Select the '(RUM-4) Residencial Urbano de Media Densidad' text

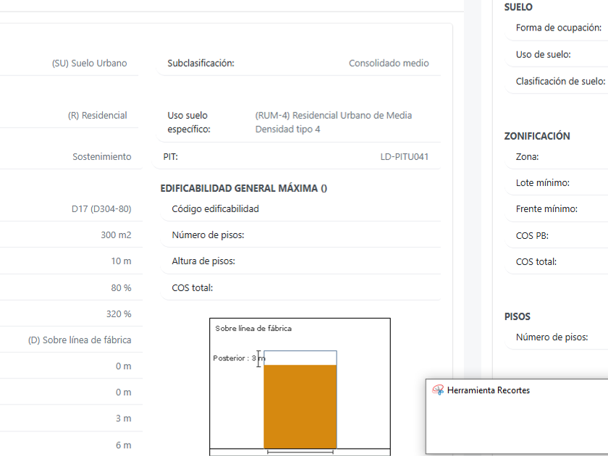[x=334, y=122]
